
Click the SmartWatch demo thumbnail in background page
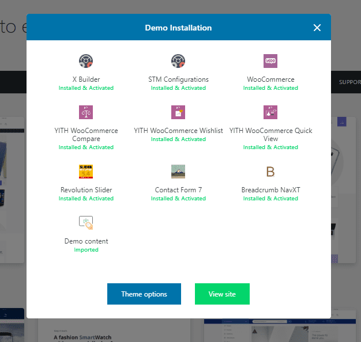[114, 330]
